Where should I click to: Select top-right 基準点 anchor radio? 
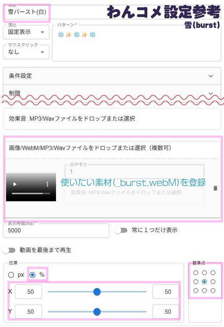click(x=213, y=273)
